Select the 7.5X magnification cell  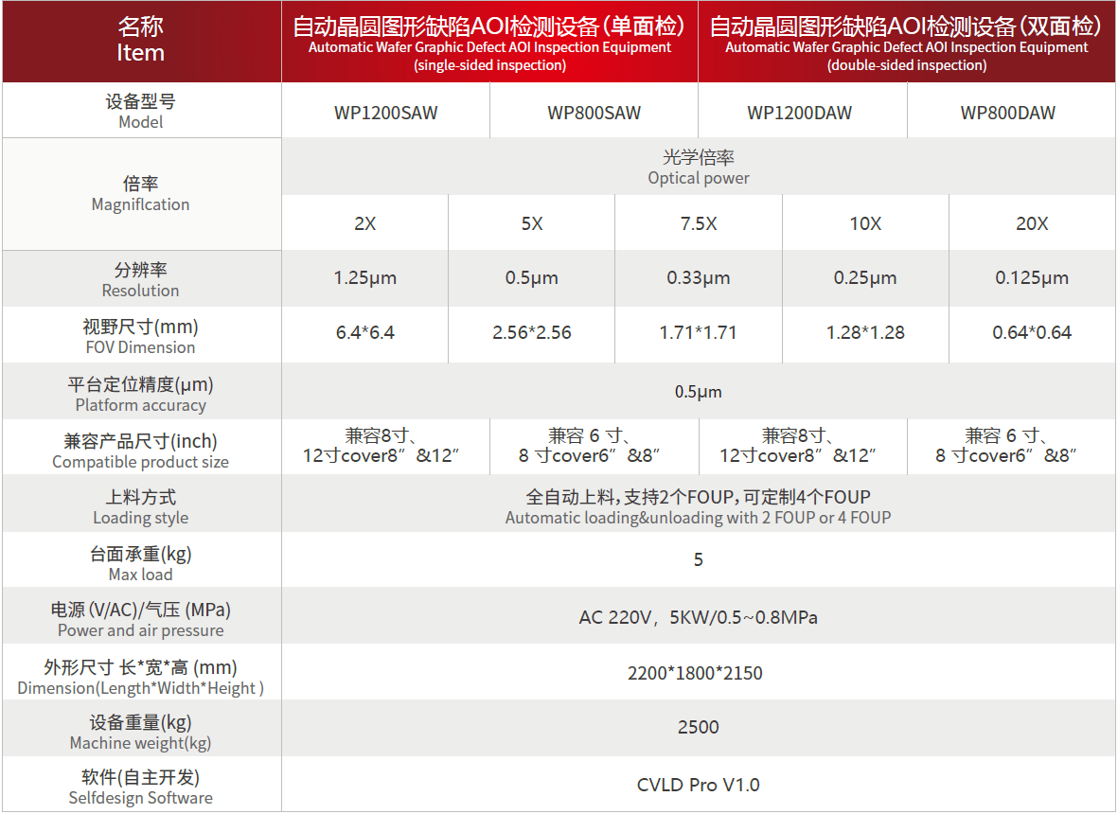pyautogui.click(x=698, y=222)
